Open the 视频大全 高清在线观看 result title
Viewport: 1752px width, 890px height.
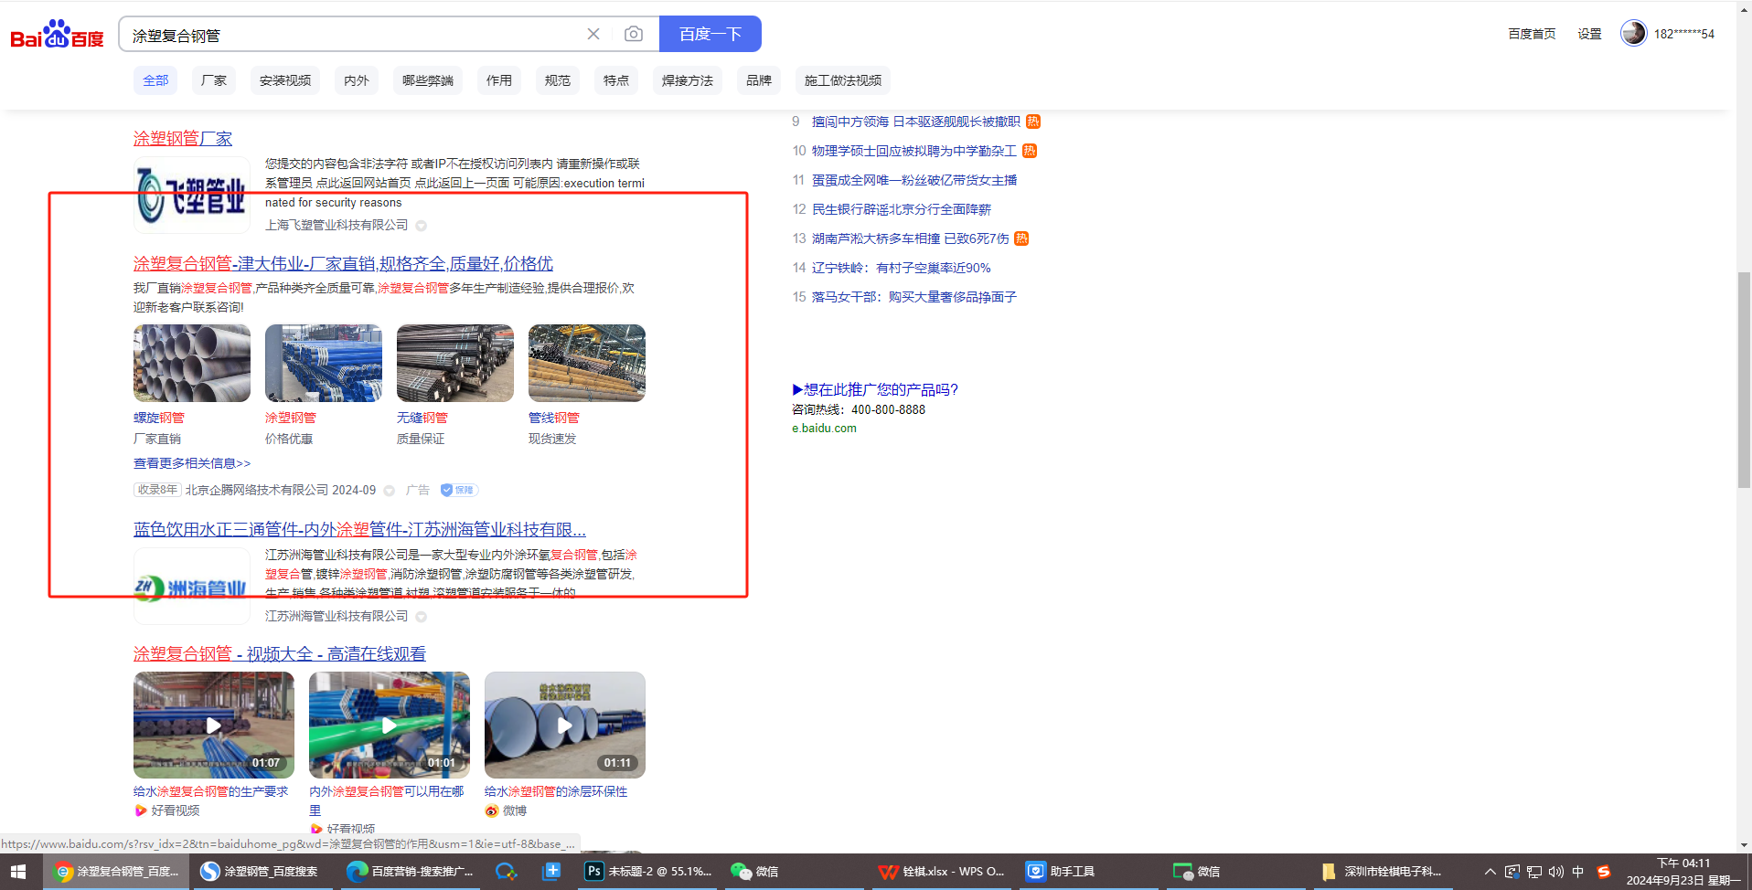pos(280,653)
